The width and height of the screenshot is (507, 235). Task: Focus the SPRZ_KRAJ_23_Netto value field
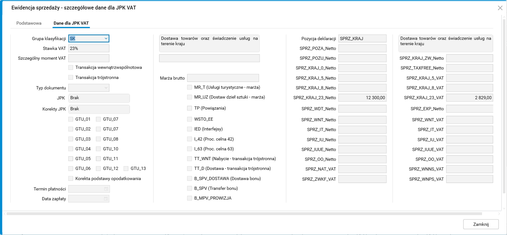362,98
